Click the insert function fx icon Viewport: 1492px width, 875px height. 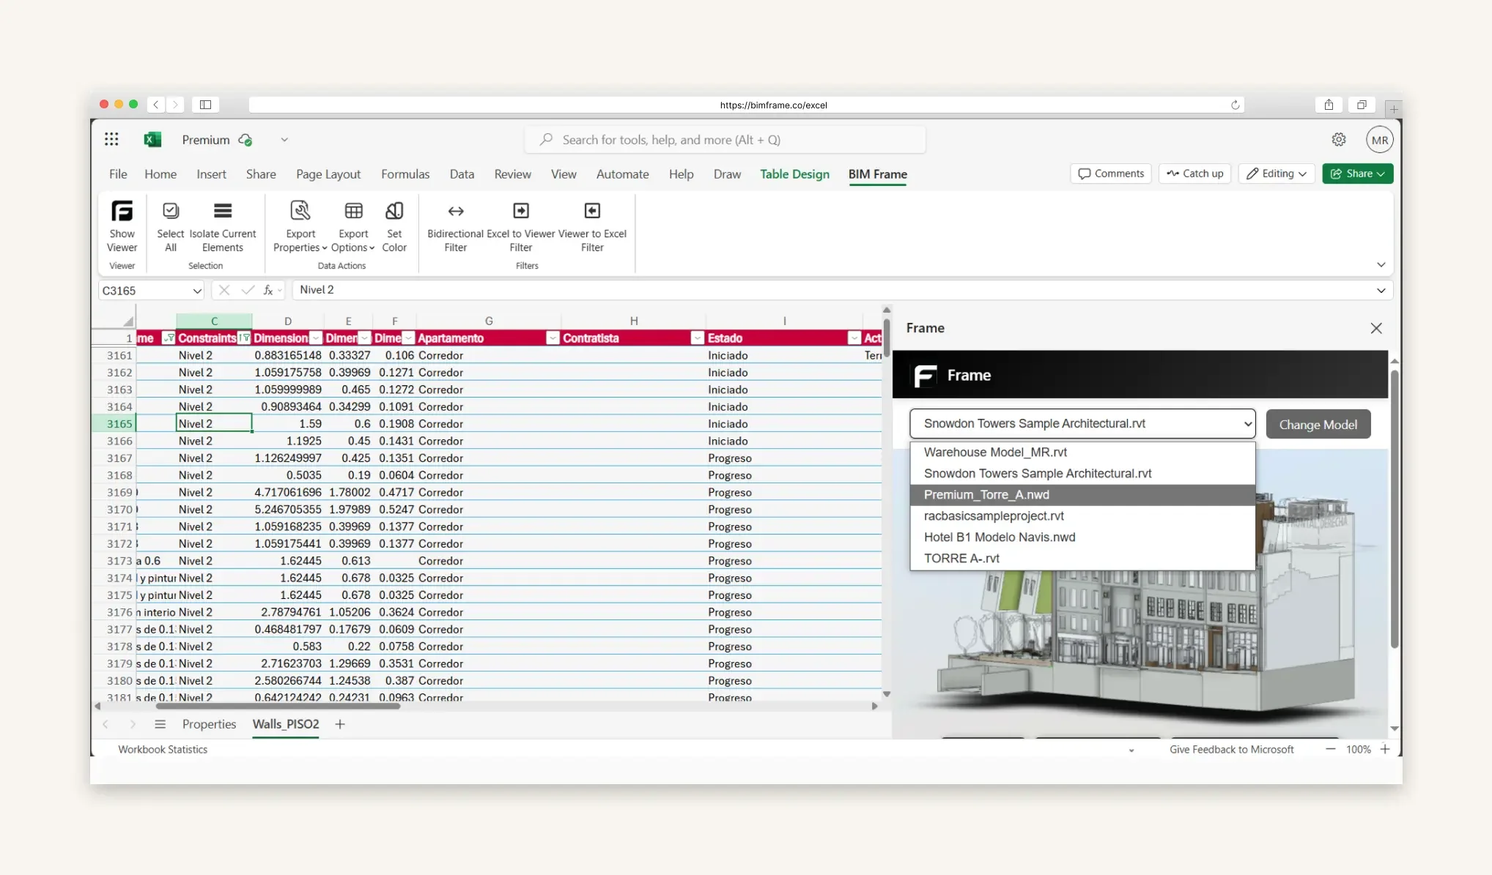pyautogui.click(x=268, y=290)
